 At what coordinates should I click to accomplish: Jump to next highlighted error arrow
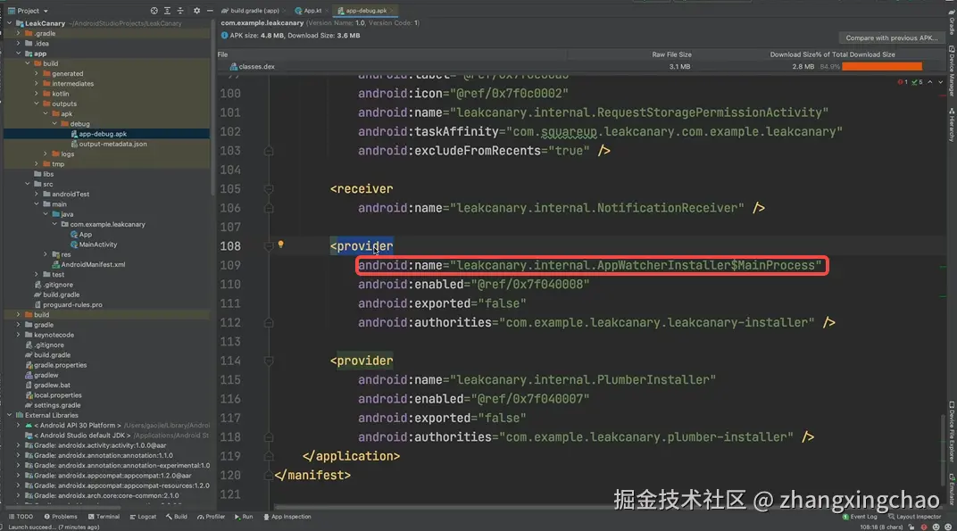941,82
